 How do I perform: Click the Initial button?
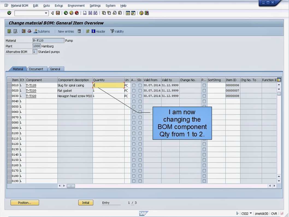click(86, 203)
